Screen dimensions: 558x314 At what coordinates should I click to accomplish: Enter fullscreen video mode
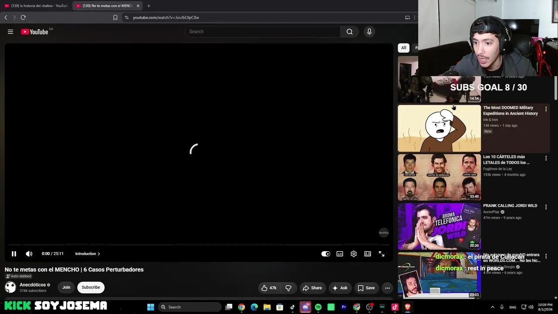pyautogui.click(x=381, y=254)
